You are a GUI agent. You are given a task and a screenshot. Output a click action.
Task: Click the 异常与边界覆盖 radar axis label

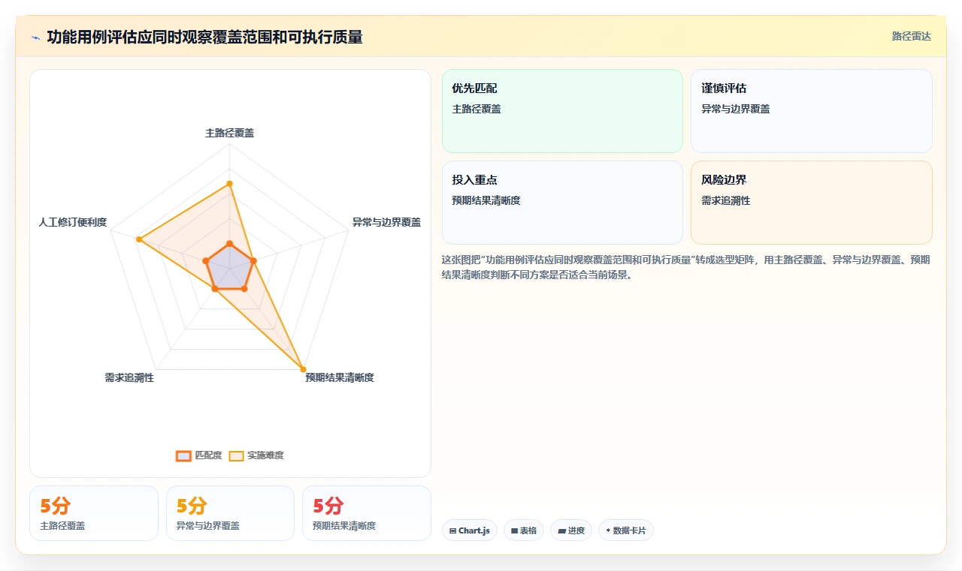386,222
